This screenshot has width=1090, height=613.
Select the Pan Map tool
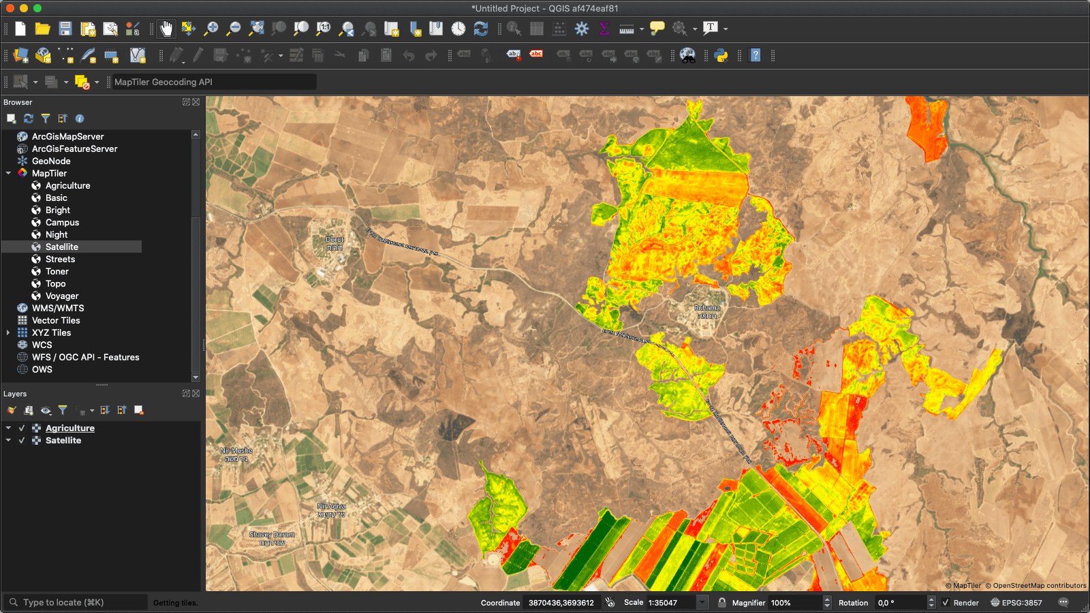[166, 29]
